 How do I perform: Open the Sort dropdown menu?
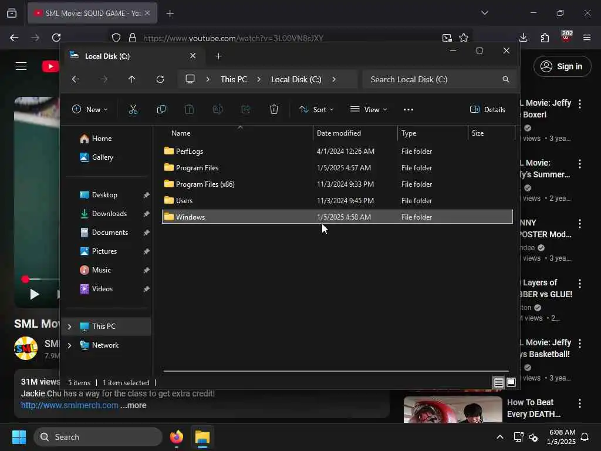316,110
